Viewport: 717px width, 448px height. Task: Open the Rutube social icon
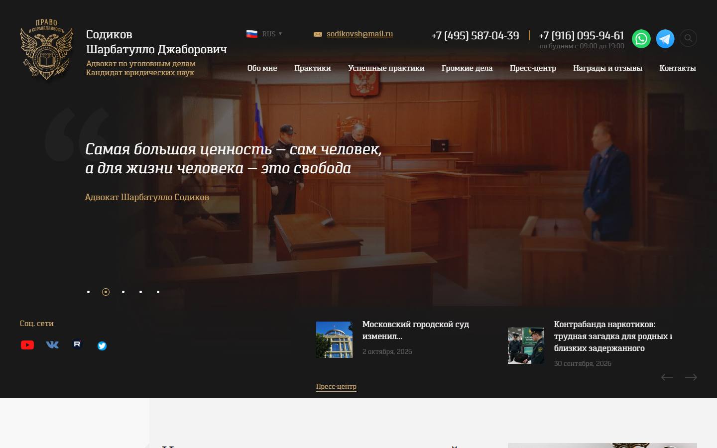click(77, 344)
